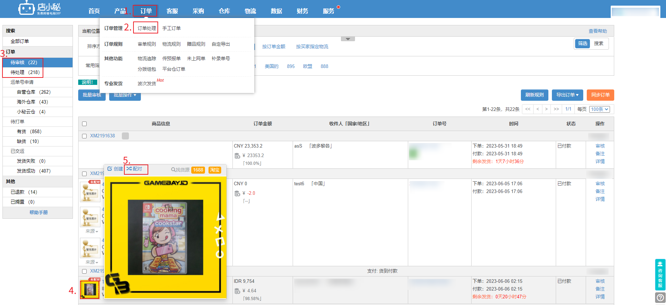The height and width of the screenshot is (305, 666).
Task: Open the 帮助手册 link in the sidebar
Action: coord(38,212)
